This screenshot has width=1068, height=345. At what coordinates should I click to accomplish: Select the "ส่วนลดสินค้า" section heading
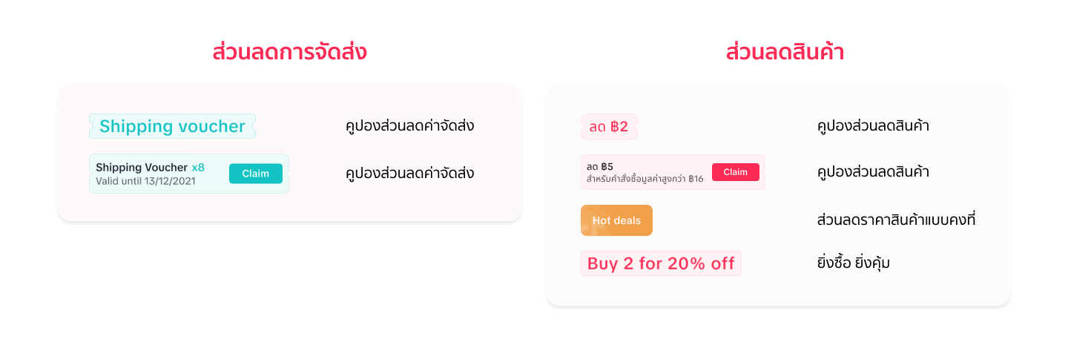[x=785, y=53]
